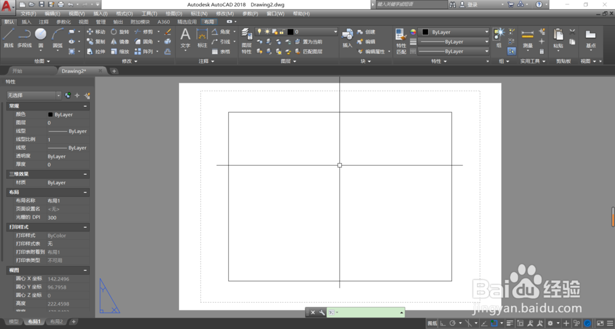
Task: Select the 直线 (Line) tool
Action: pos(8,37)
